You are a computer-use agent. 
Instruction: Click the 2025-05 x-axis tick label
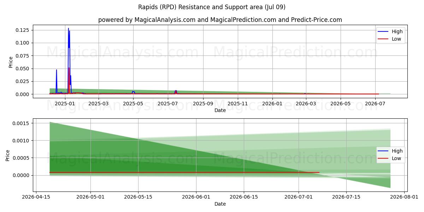click(133, 104)
